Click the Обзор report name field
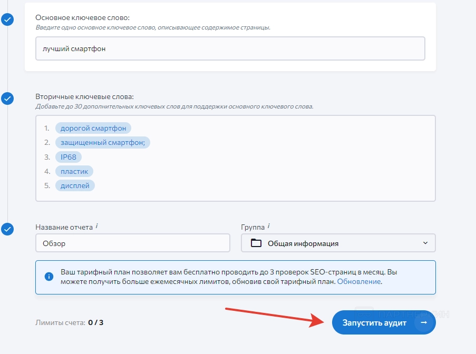 (132, 243)
